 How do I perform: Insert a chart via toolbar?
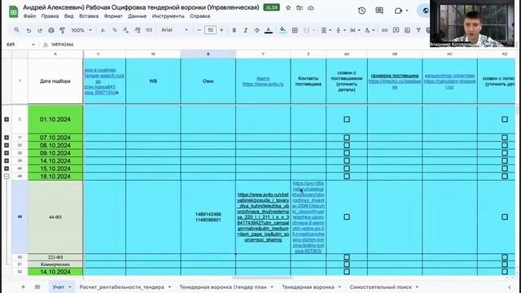pos(407,30)
